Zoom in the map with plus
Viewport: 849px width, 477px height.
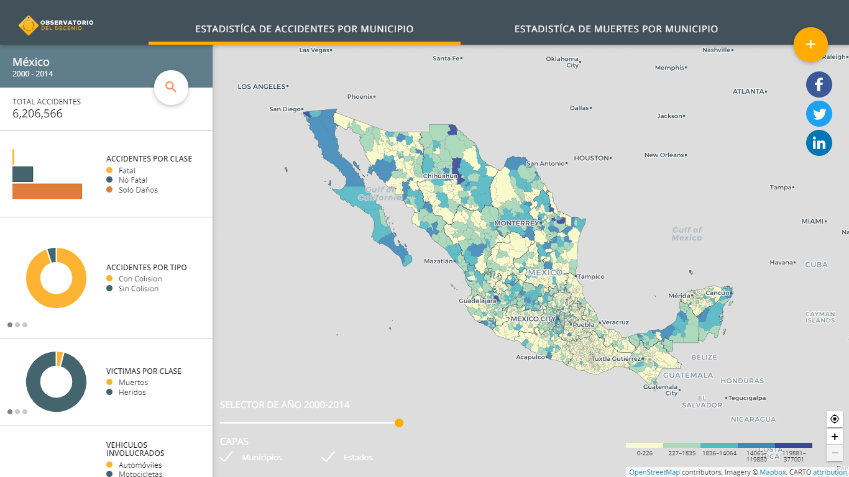(x=835, y=437)
